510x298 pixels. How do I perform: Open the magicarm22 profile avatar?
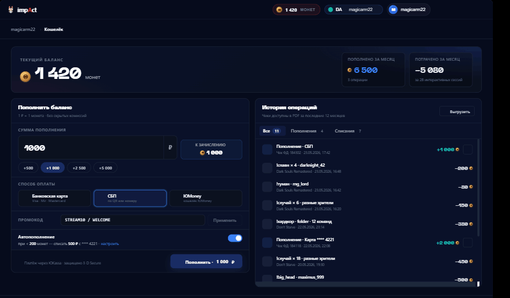(393, 10)
